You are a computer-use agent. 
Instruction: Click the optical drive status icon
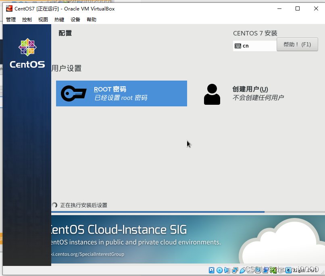tap(219, 270)
